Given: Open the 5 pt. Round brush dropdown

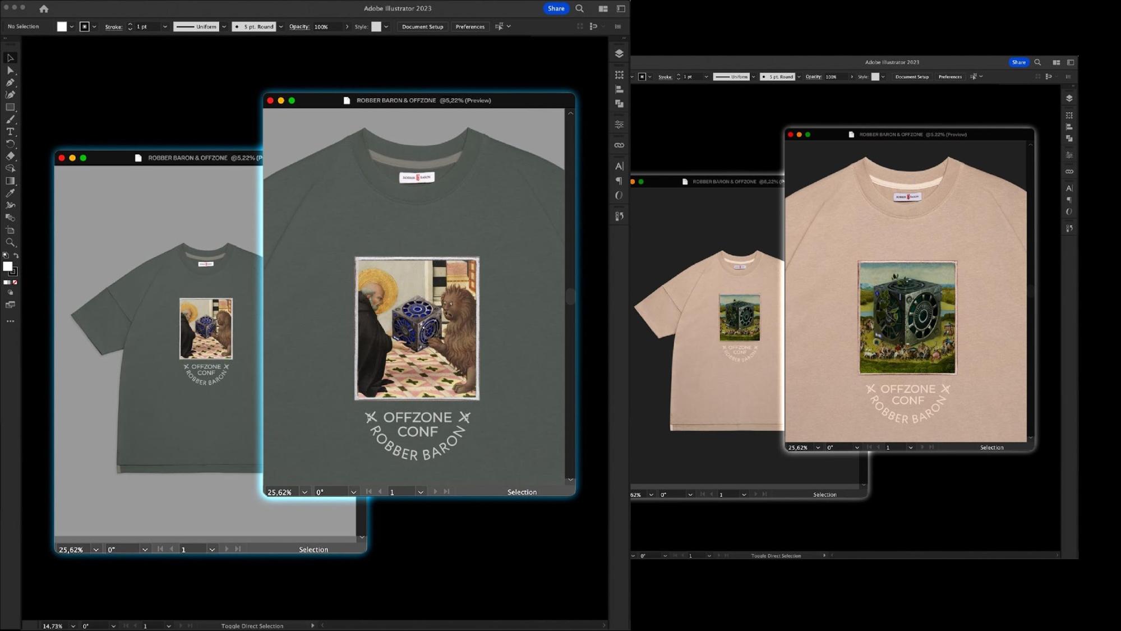Looking at the screenshot, I should coord(281,26).
